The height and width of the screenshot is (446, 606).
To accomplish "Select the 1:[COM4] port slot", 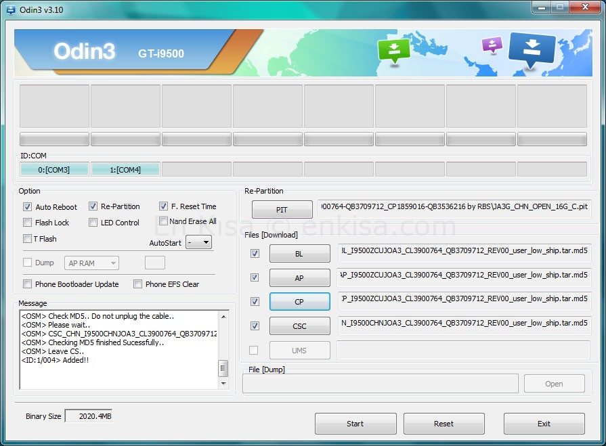I will [125, 169].
